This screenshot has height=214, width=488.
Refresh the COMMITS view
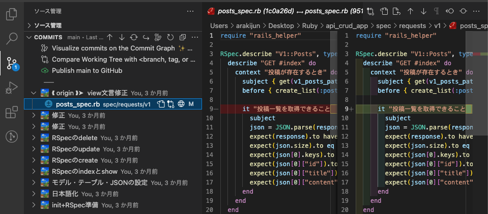[x=170, y=37]
